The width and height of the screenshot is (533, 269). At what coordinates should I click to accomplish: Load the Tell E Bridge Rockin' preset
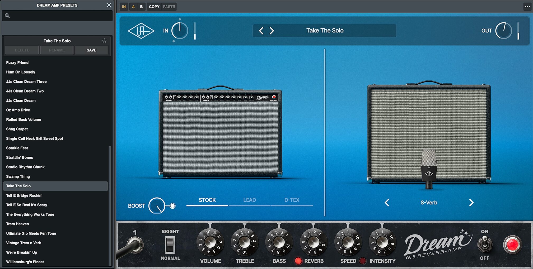coord(55,195)
